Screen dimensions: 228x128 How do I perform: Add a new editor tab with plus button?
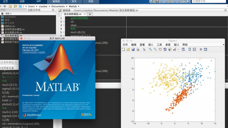point(90,14)
